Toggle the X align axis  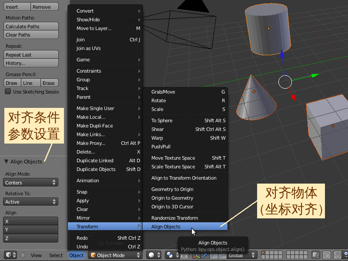[30, 221]
